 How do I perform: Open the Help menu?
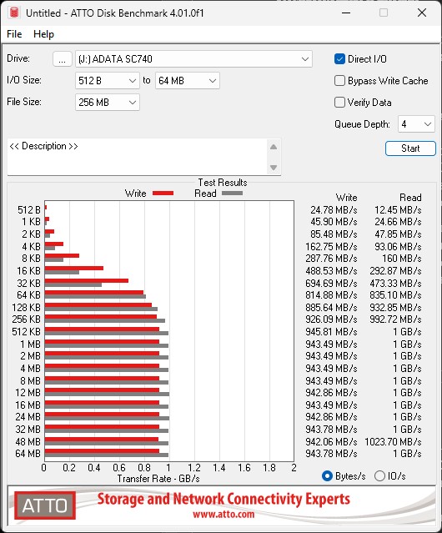[43, 34]
